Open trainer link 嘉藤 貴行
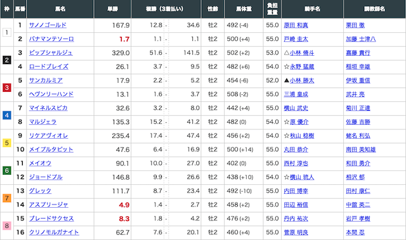Image resolution: width=406 pixels, height=240 pixels. coord(358,53)
